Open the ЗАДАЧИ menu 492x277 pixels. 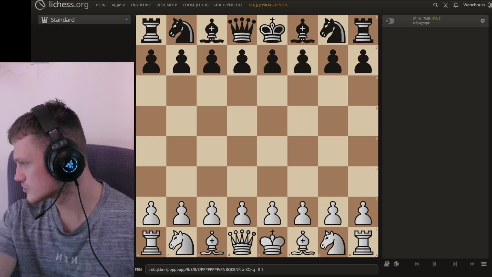(118, 5)
